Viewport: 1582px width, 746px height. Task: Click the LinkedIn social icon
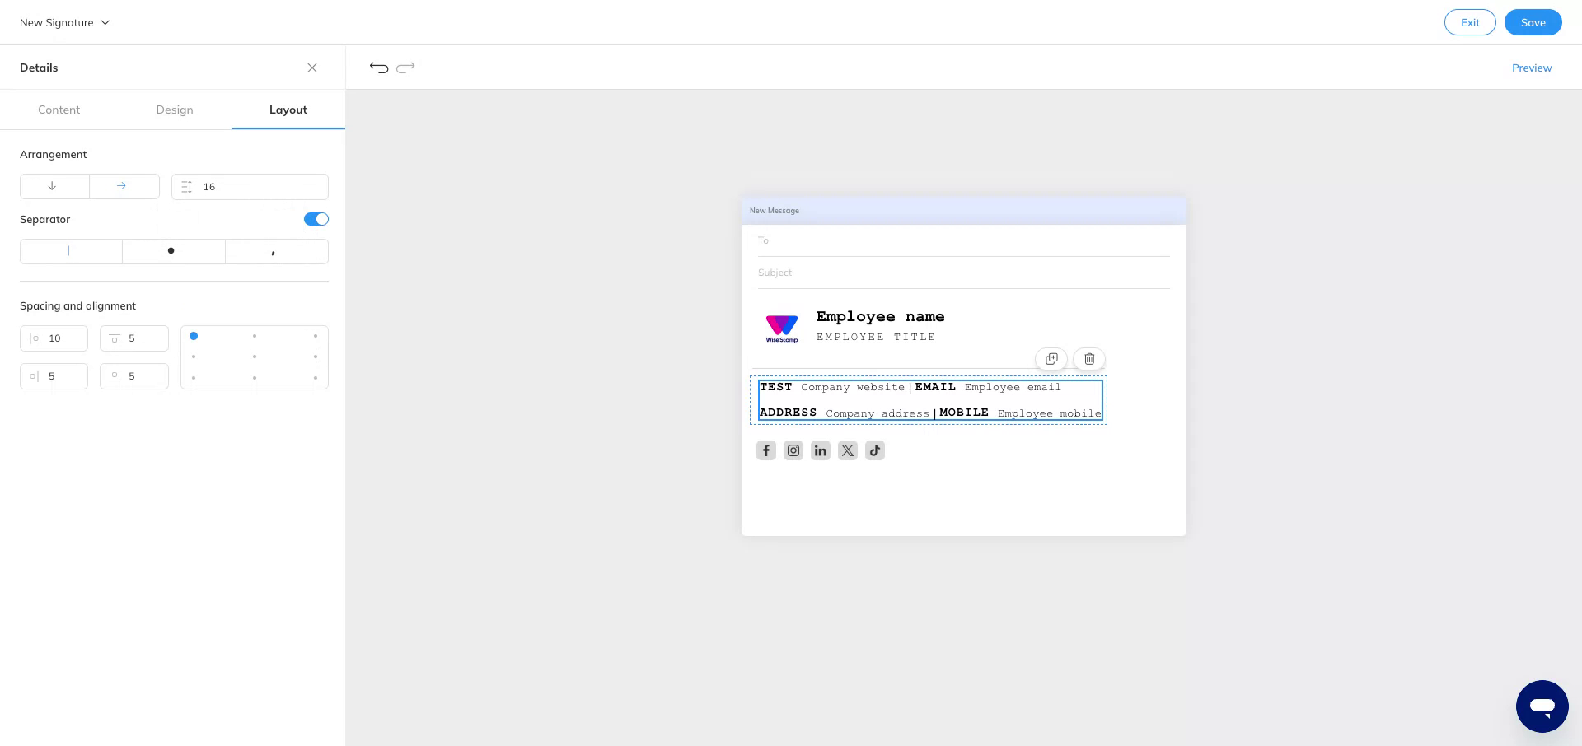point(820,450)
